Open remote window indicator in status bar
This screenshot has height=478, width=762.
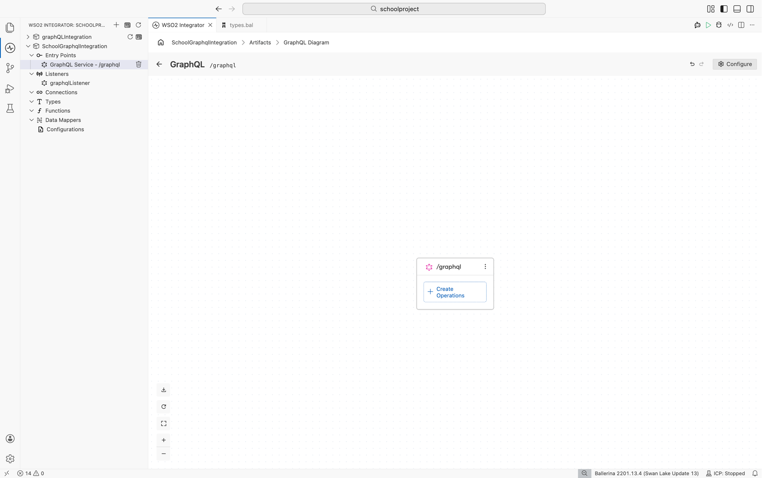pyautogui.click(x=6, y=473)
